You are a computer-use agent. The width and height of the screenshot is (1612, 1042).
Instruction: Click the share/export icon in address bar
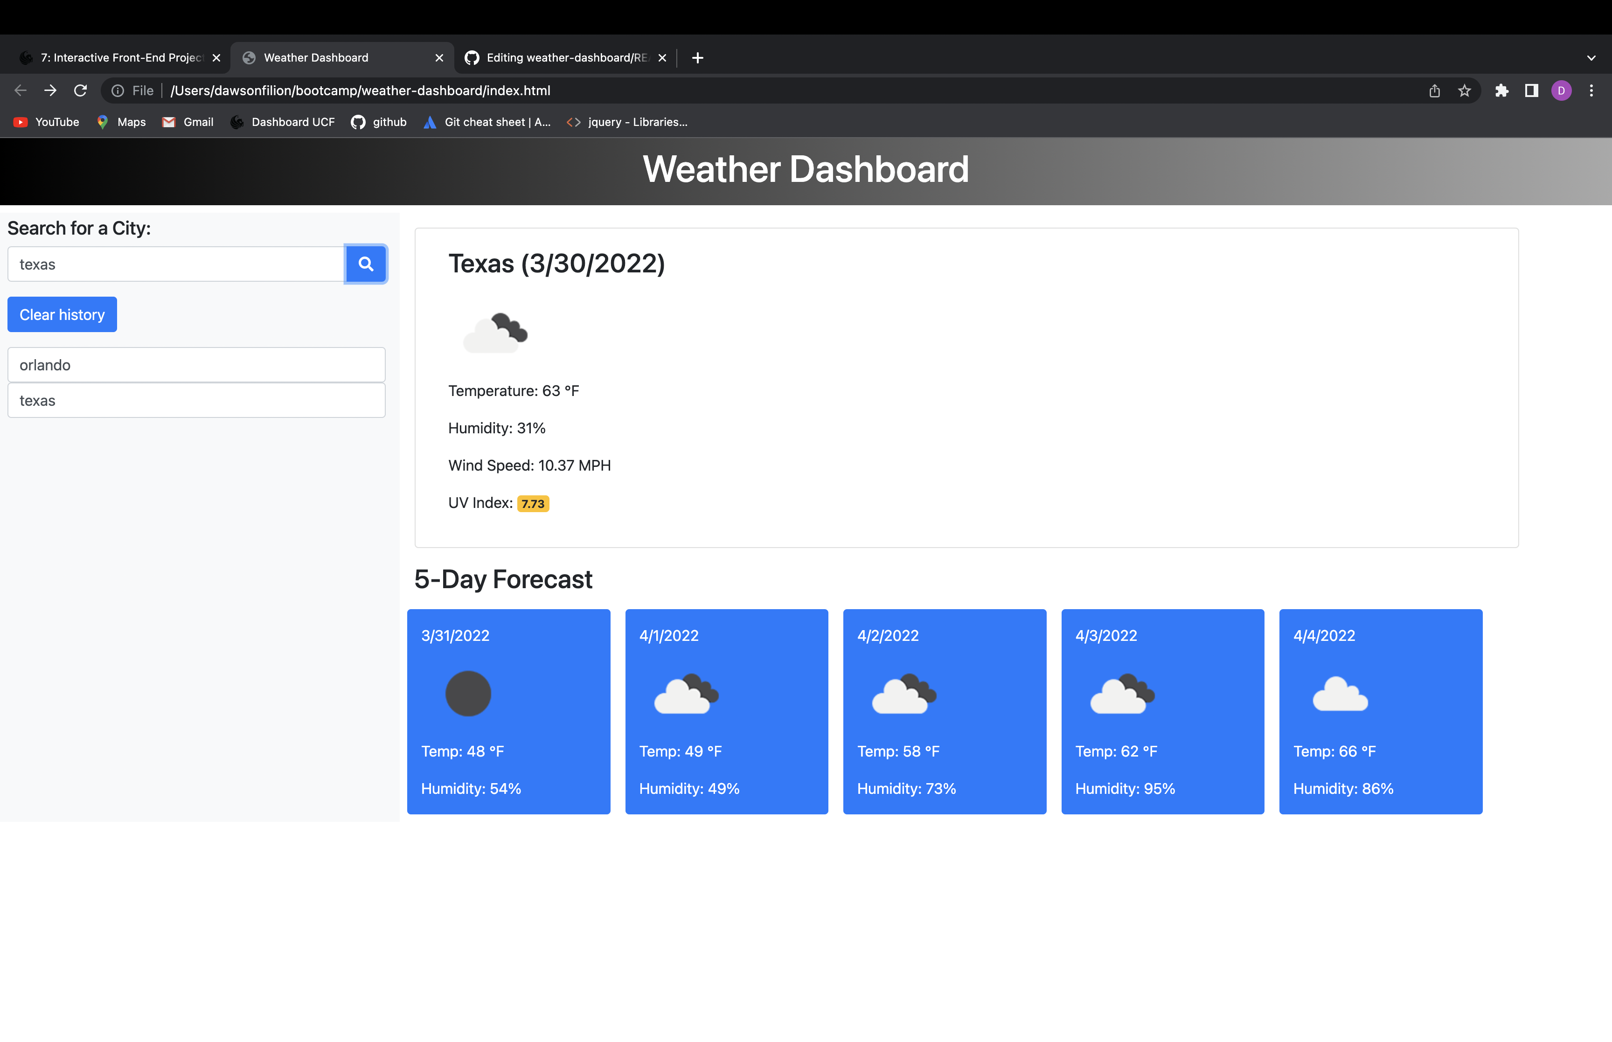tap(1433, 90)
